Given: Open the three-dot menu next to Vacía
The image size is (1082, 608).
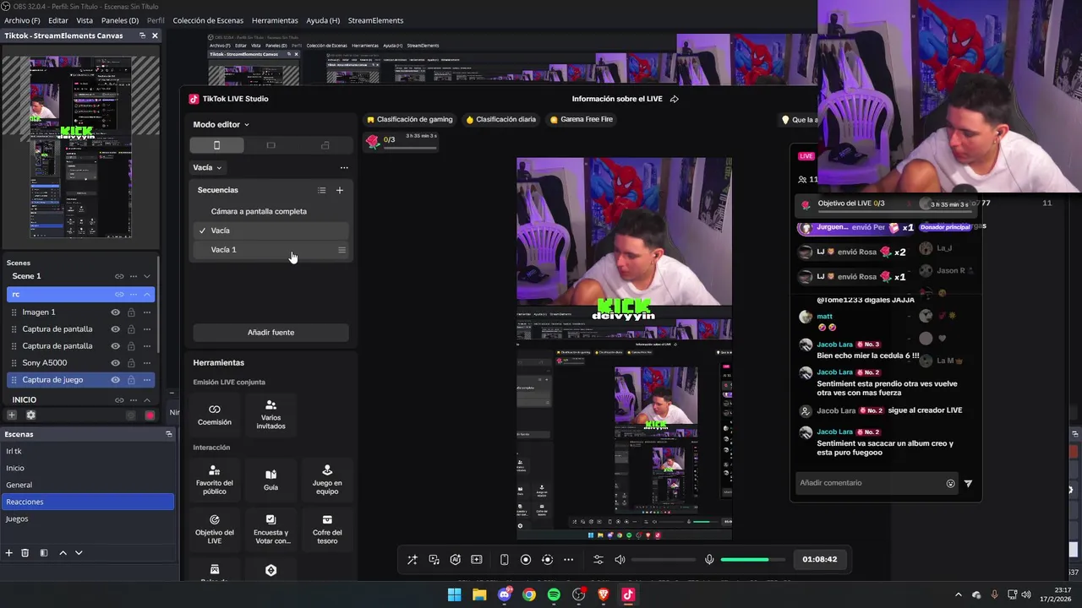Looking at the screenshot, I should click(343, 167).
